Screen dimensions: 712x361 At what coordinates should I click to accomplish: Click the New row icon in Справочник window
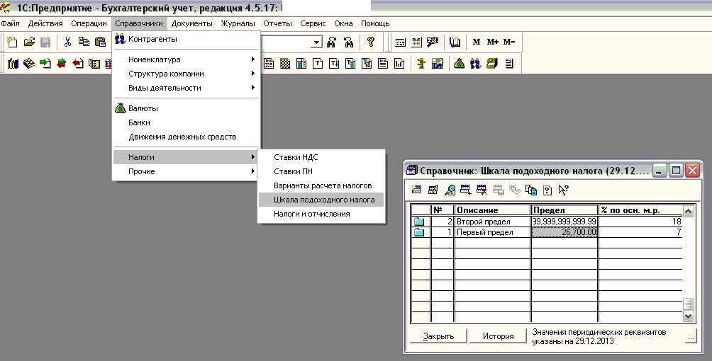coord(416,190)
